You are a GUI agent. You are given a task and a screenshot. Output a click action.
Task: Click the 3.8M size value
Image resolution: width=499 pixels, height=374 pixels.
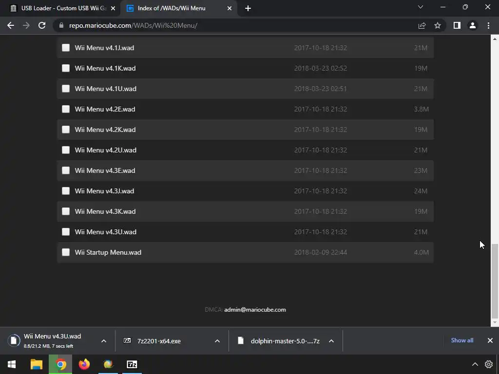click(421, 109)
